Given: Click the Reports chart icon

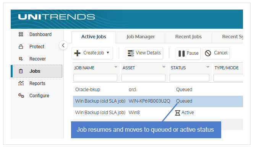Looking at the screenshot, I should (x=21, y=83).
